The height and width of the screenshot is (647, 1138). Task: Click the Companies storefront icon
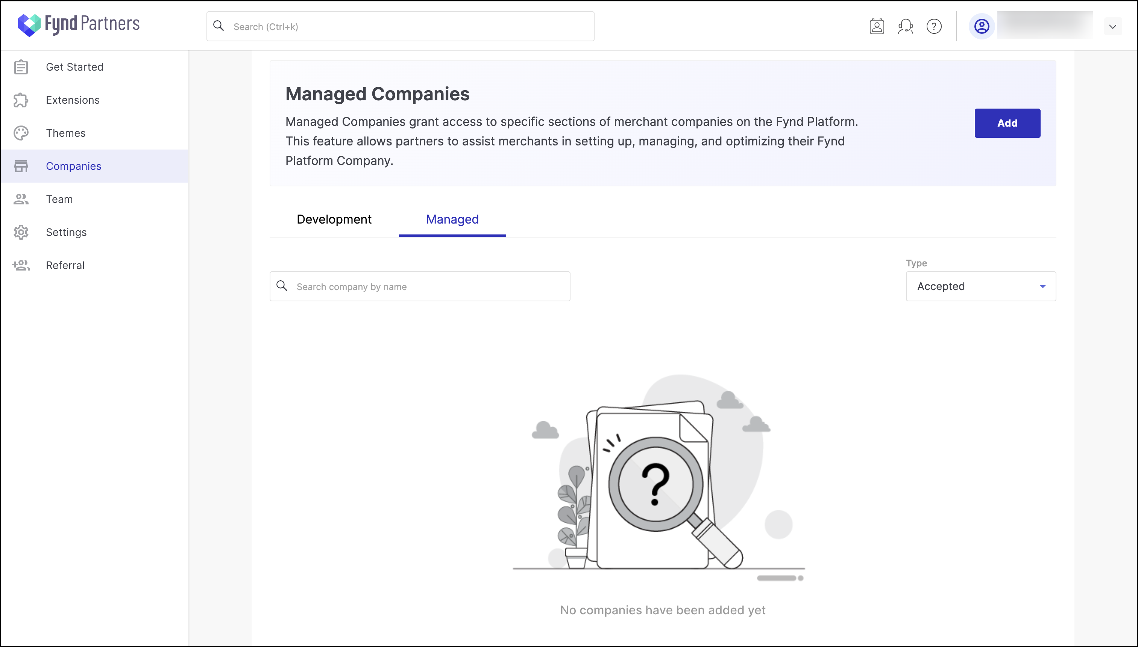pyautogui.click(x=21, y=166)
